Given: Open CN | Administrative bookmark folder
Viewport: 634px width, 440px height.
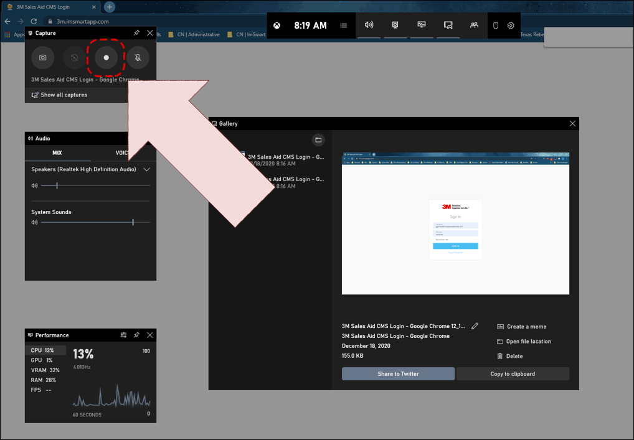Looking at the screenshot, I should coord(194,34).
